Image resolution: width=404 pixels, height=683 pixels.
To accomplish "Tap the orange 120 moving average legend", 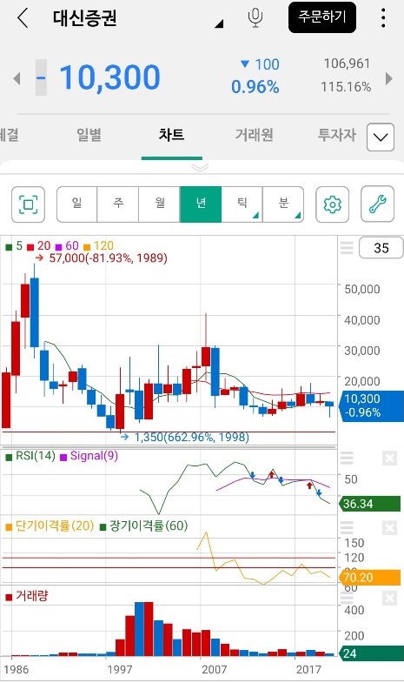I will point(98,246).
